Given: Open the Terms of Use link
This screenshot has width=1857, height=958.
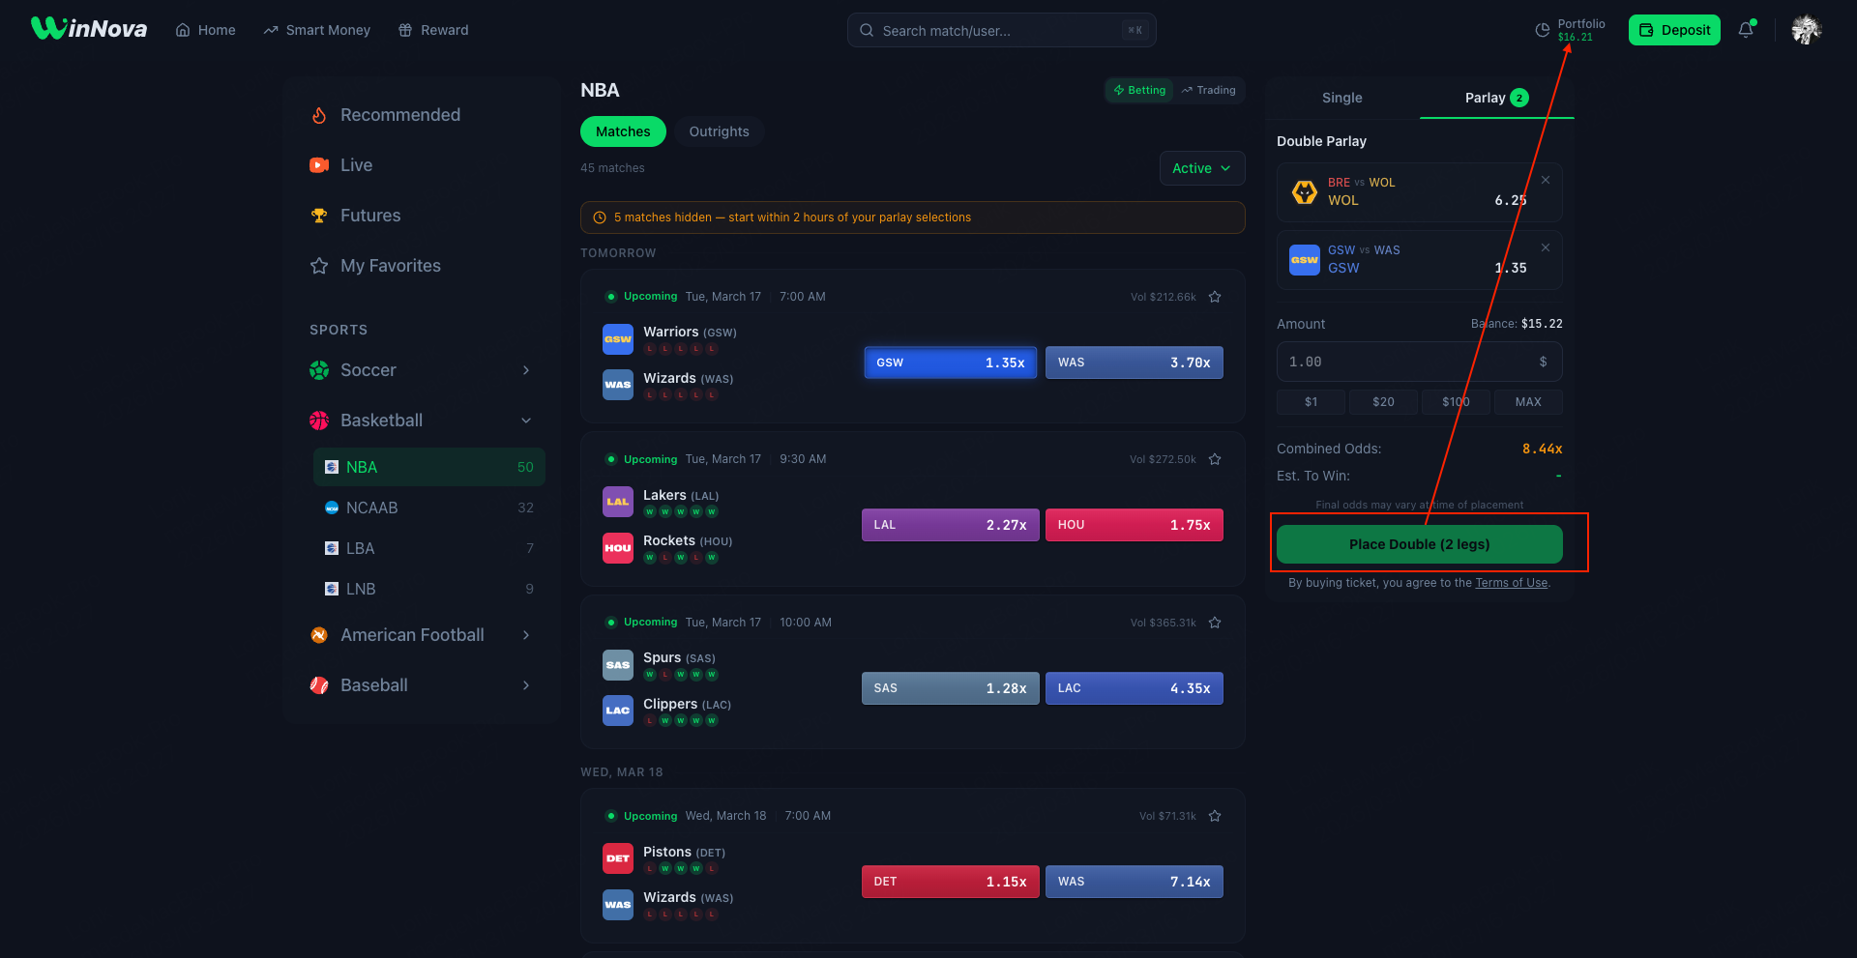Looking at the screenshot, I should [x=1511, y=583].
